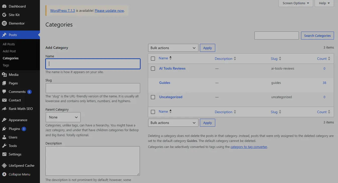Image resolution: width=338 pixels, height=183 pixels.
Task: Open the top Bulk actions dropdown
Action: pos(173,48)
